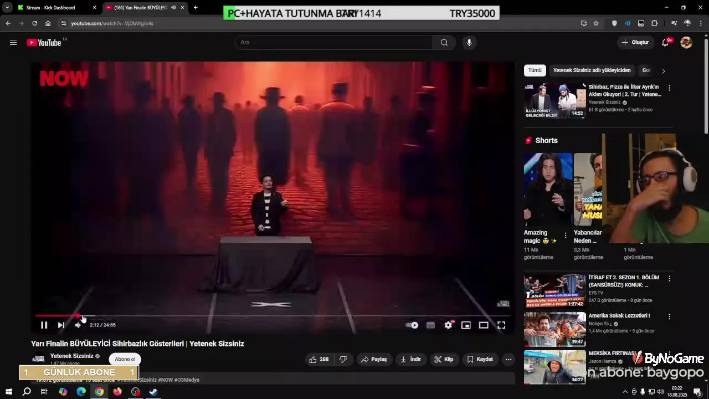This screenshot has width=709, height=399.
Task: Open browser home page
Action: tap(48, 23)
